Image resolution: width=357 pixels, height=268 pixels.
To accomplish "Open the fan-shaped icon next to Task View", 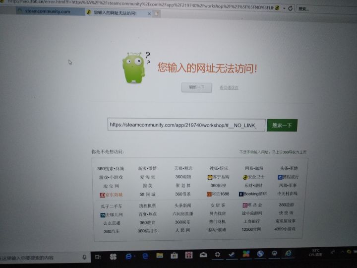I will pos(113,257).
